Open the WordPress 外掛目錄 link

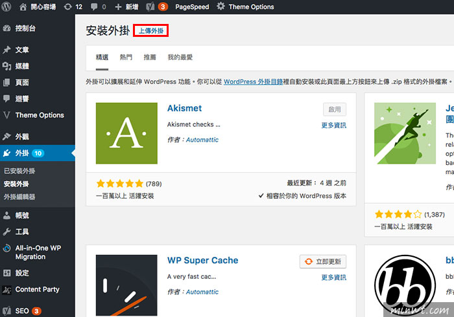pyautogui.click(x=253, y=82)
